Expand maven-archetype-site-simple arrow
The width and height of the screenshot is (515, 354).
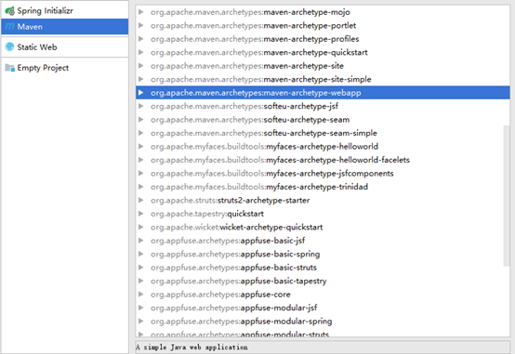point(141,79)
